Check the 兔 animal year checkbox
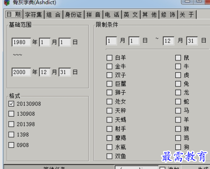Viewport: 210px width, 169px height. coord(178,84)
